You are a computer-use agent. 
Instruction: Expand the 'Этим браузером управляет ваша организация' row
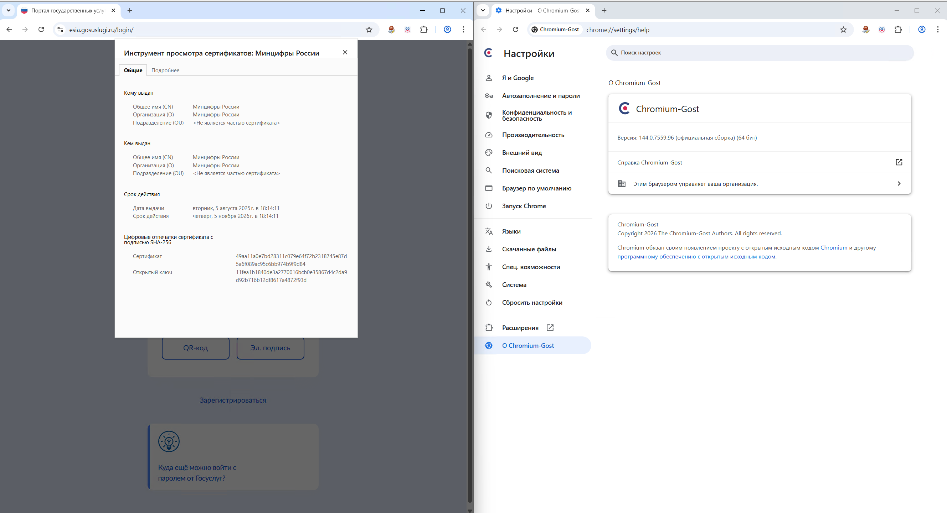pyautogui.click(x=760, y=184)
